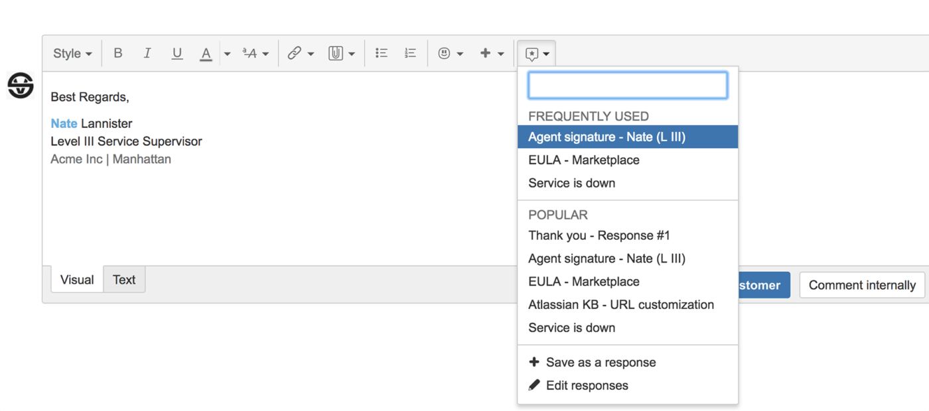Image resolution: width=929 pixels, height=411 pixels.
Task: Focus the canned response search field
Action: pyautogui.click(x=628, y=85)
